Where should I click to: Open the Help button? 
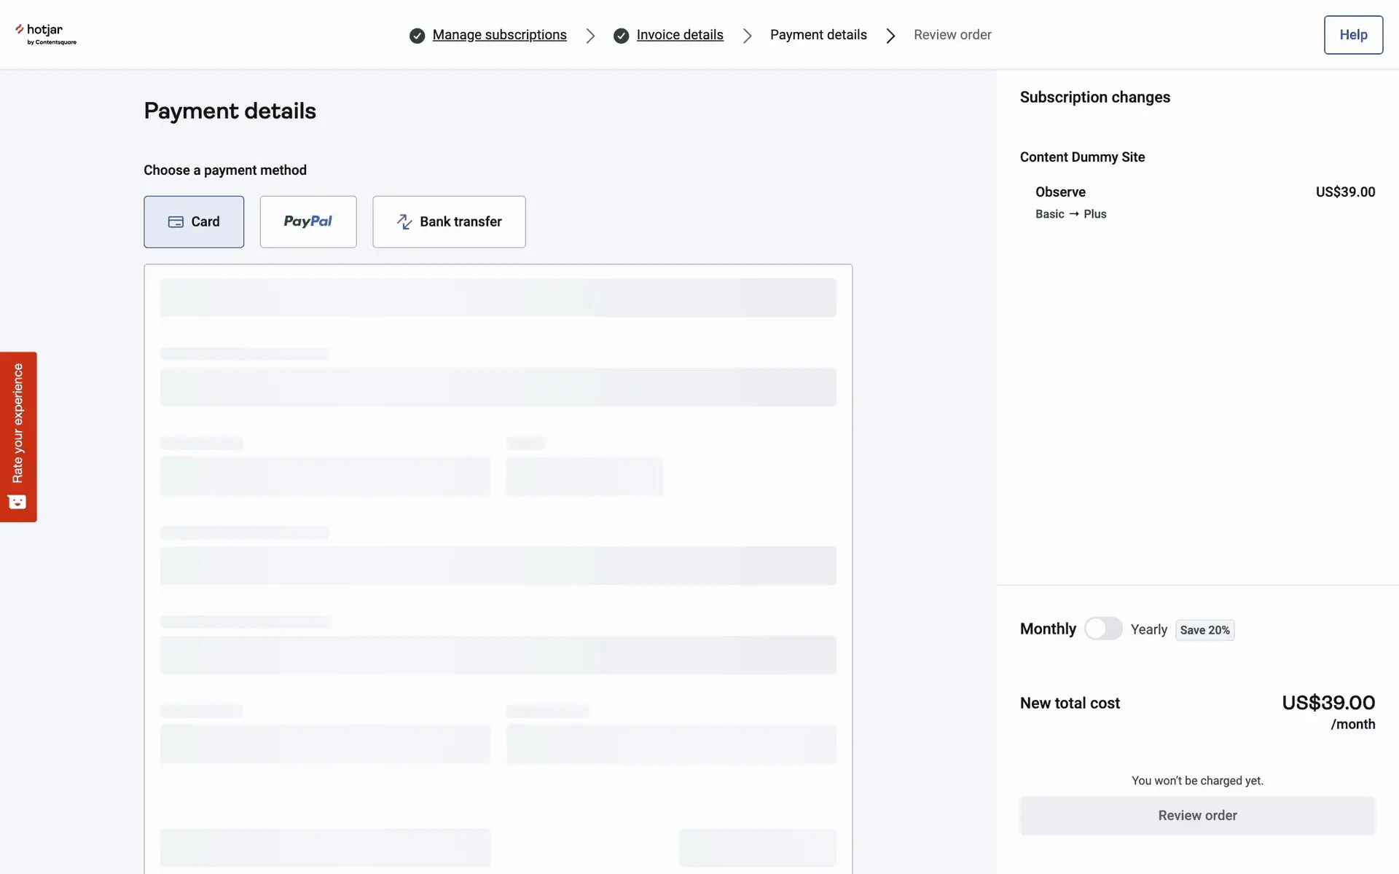click(x=1352, y=35)
